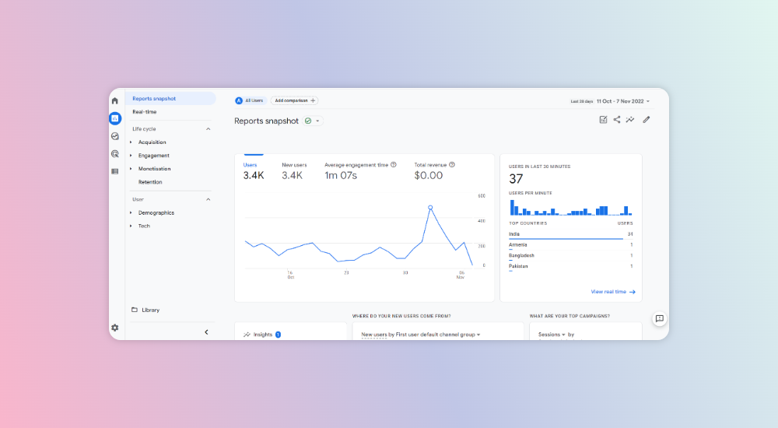This screenshot has height=428, width=778.
Task: Click the help icon beside Average engagement time
Action: click(x=394, y=165)
